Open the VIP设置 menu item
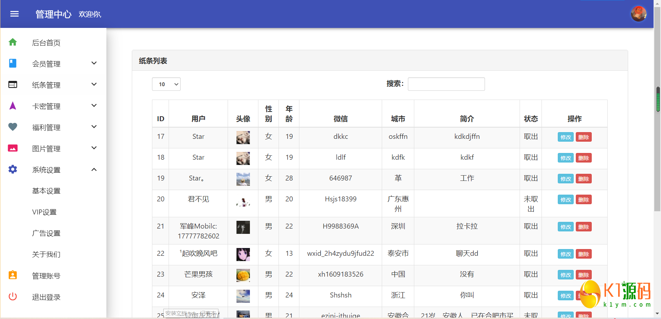Viewport: 661px width, 319px height. point(45,212)
